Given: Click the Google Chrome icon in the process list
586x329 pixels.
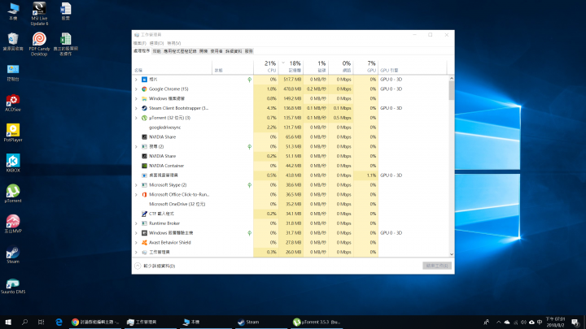Looking at the screenshot, I should click(x=144, y=89).
